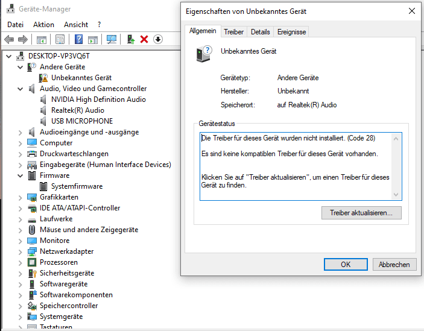Open the Ansicht menu
The image size is (424, 331).
(76, 25)
